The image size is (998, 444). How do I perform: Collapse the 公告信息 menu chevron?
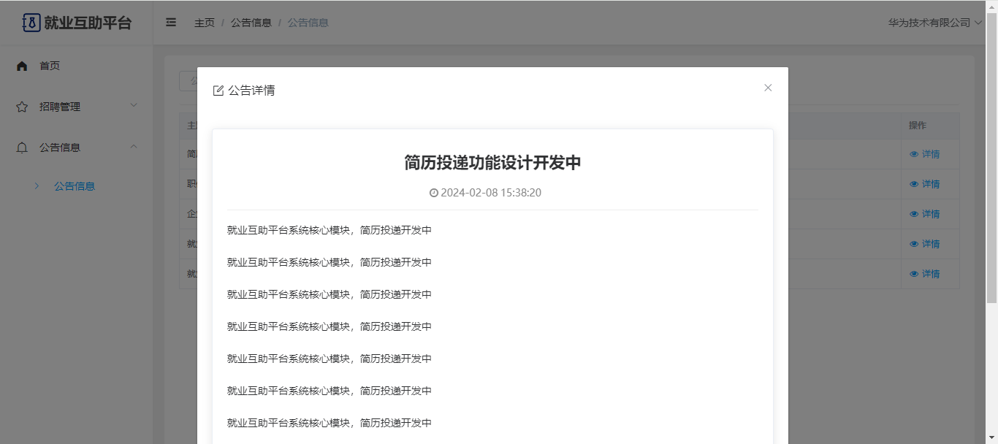[134, 147]
